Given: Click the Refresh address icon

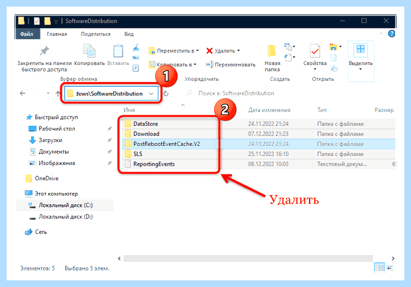Looking at the screenshot, I should point(166,93).
